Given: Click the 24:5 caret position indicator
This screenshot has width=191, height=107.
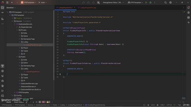Looking at the screenshot, I should tap(153, 105).
